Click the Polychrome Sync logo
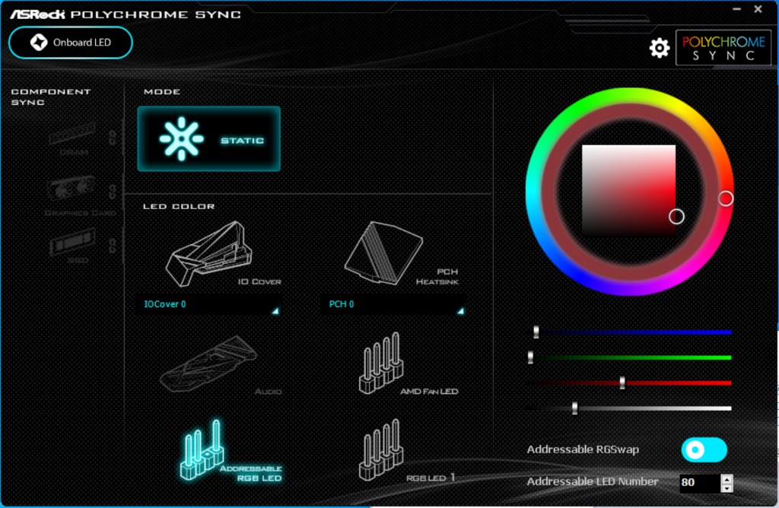Screen dimensions: 779x508 [723, 48]
